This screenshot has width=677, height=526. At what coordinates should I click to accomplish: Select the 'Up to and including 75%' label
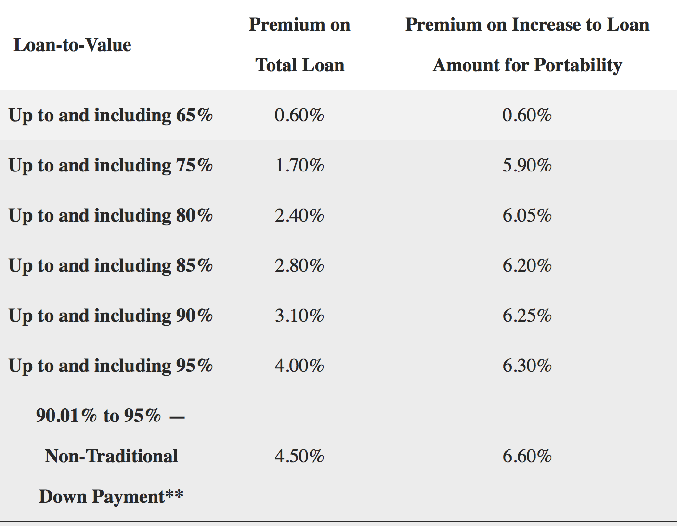pos(111,166)
